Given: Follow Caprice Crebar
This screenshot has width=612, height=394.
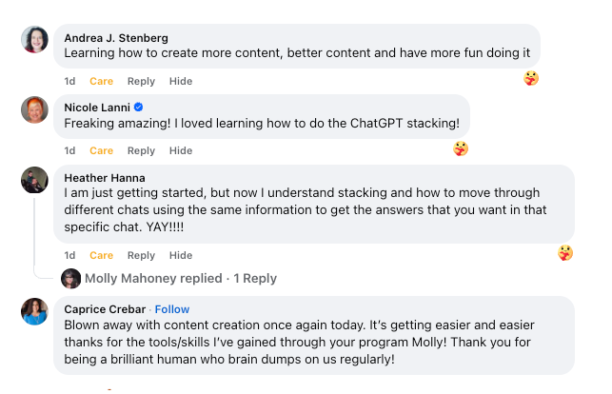Looking at the screenshot, I should tap(172, 309).
